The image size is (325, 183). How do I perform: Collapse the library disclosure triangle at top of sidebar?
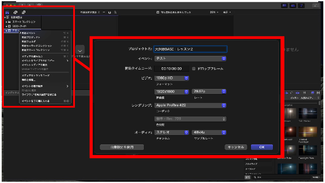[x=5, y=17]
